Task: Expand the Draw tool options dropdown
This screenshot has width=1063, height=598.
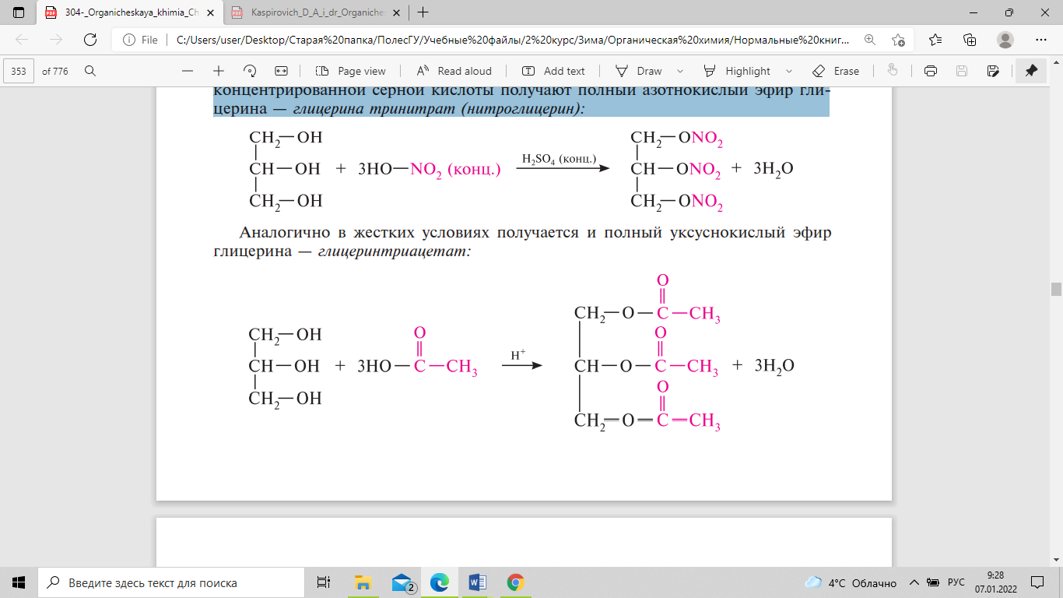Action: [680, 71]
